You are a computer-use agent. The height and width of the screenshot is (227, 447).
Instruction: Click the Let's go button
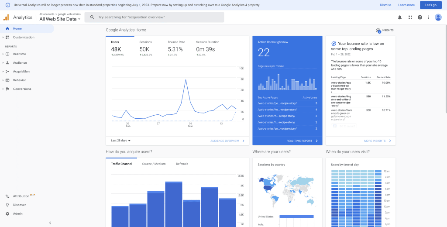pos(431,5)
